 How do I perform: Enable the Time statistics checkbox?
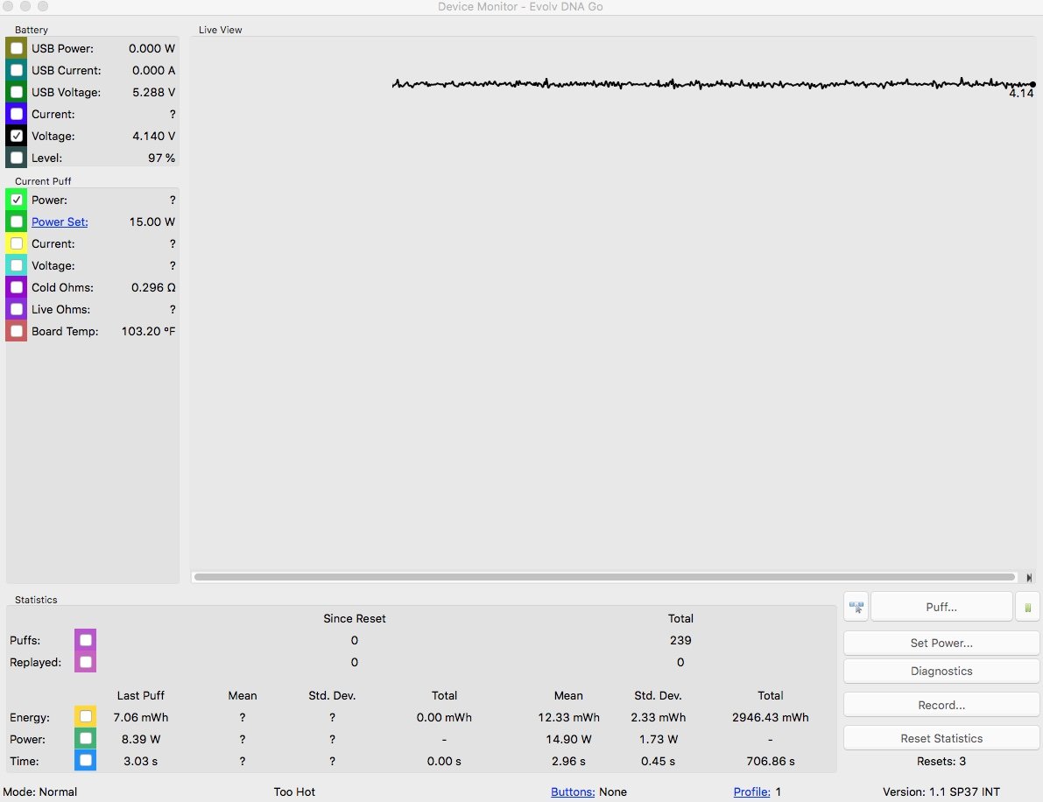85,760
